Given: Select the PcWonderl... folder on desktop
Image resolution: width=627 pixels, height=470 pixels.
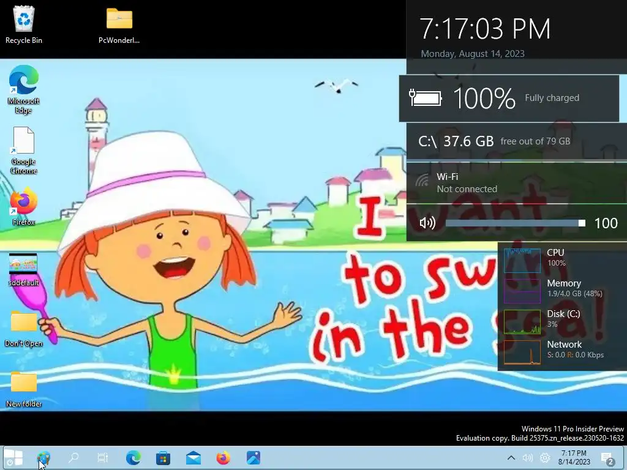Looking at the screenshot, I should 119,24.
